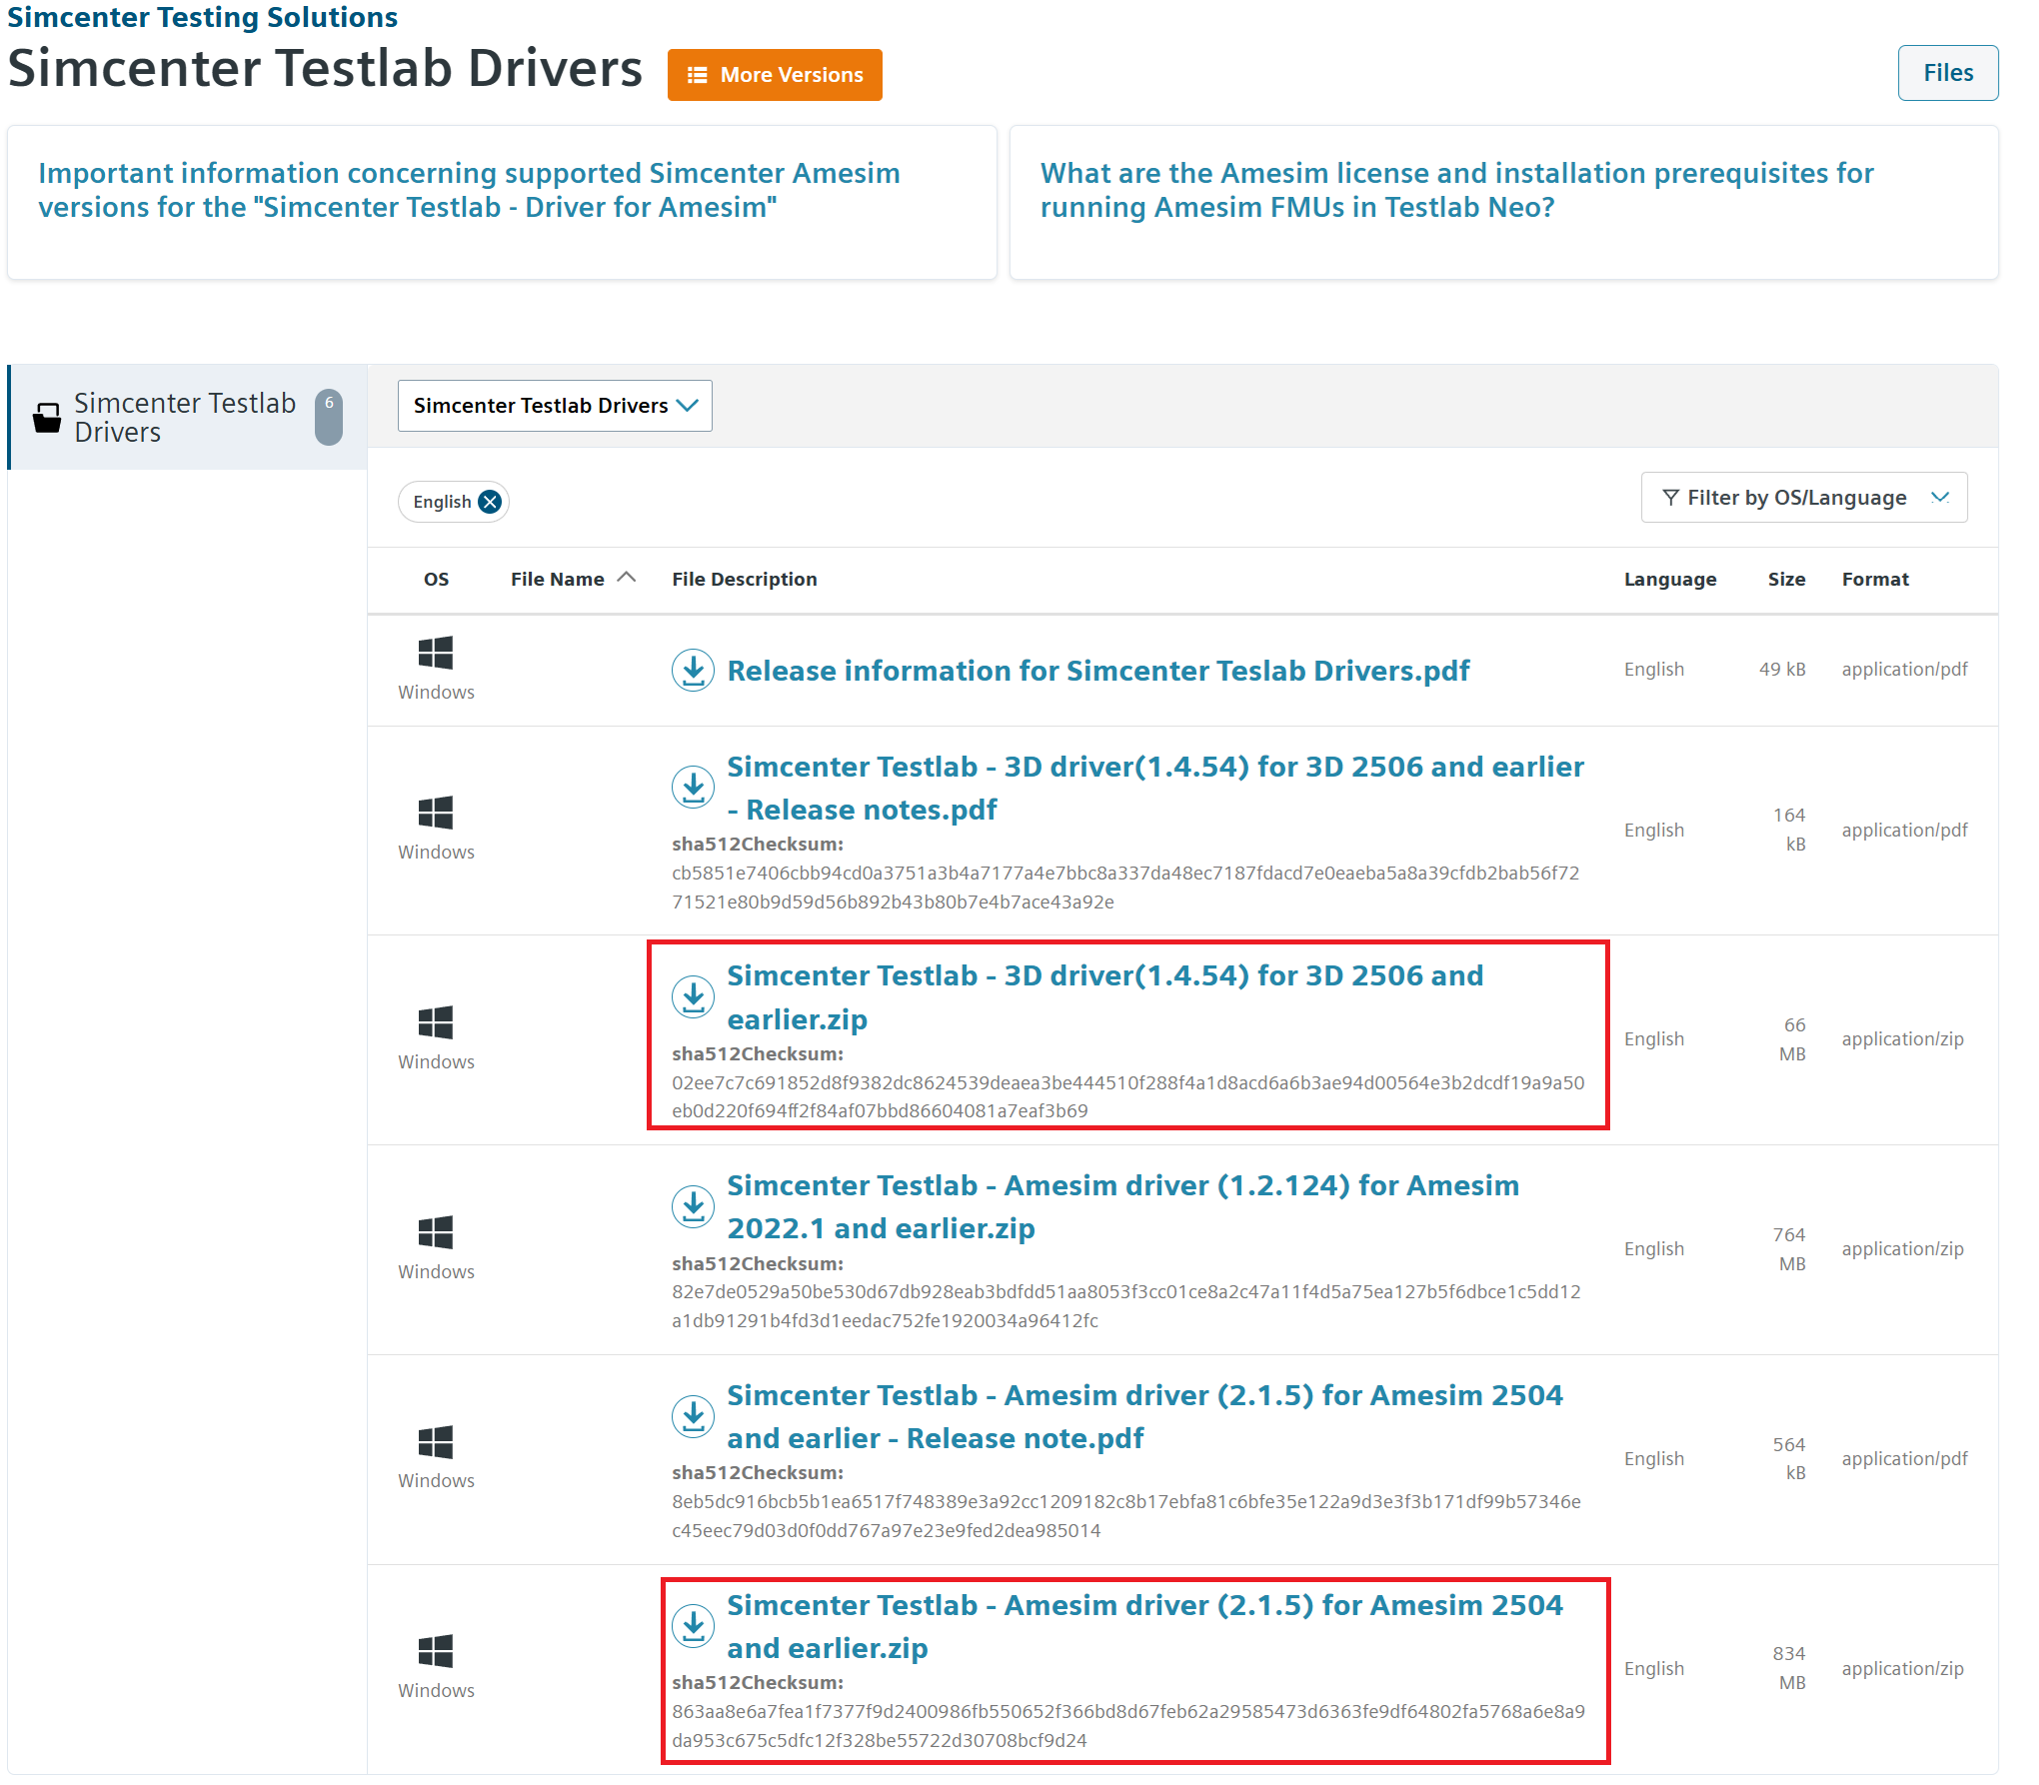Image resolution: width=2039 pixels, height=1785 pixels.
Task: Click the Windows logo next to the Amesim 2.1.5 zip
Action: click(436, 1649)
